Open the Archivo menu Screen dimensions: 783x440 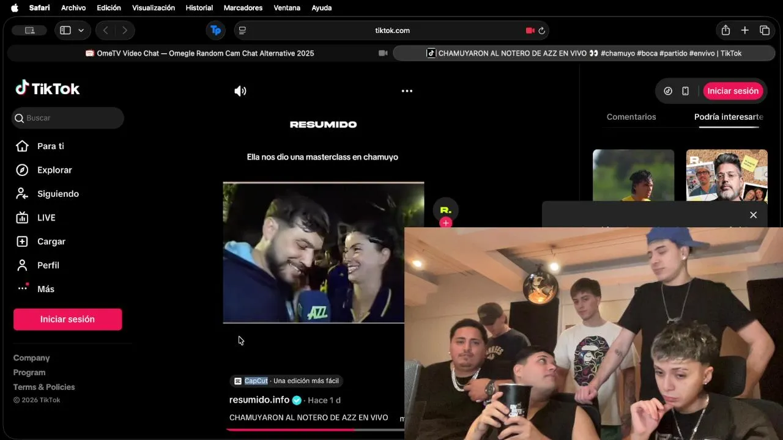tap(73, 8)
